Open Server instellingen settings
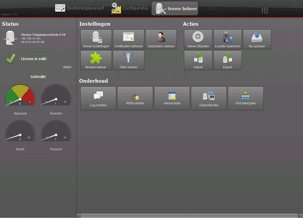This screenshot has height=218, width=303. (x=96, y=39)
